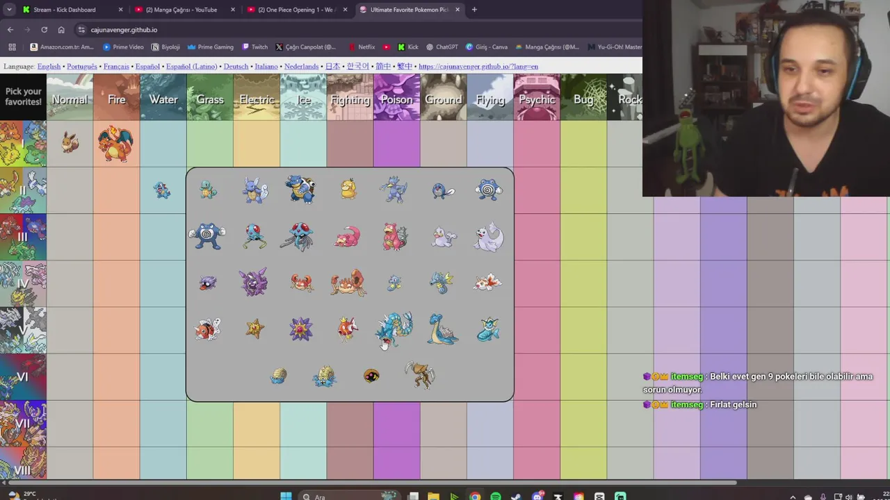Screen dimensions: 890x500
Task: Pick Poliwrath in the popup
Action: pos(207,236)
